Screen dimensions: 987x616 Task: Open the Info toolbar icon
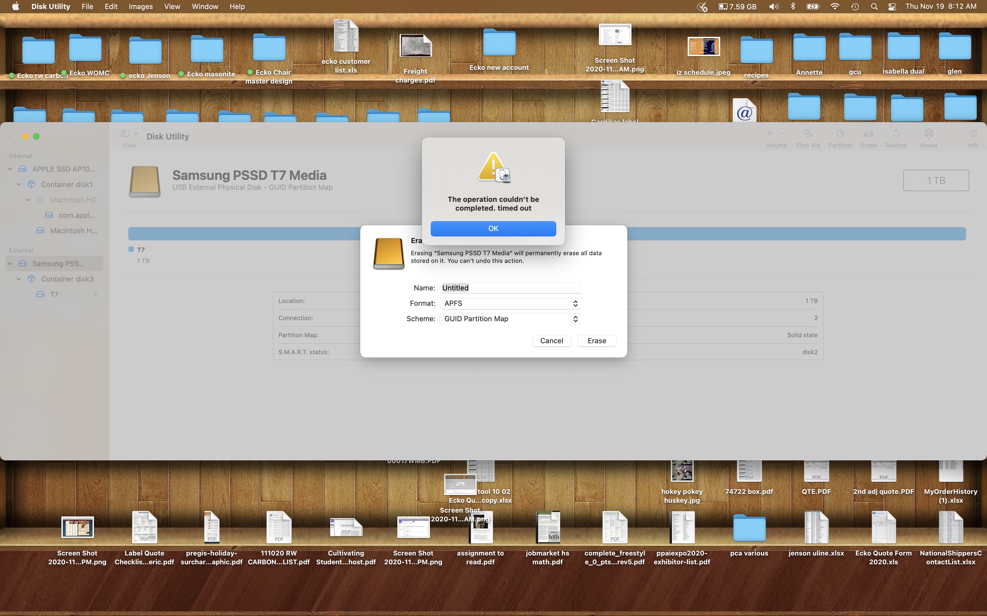973,134
